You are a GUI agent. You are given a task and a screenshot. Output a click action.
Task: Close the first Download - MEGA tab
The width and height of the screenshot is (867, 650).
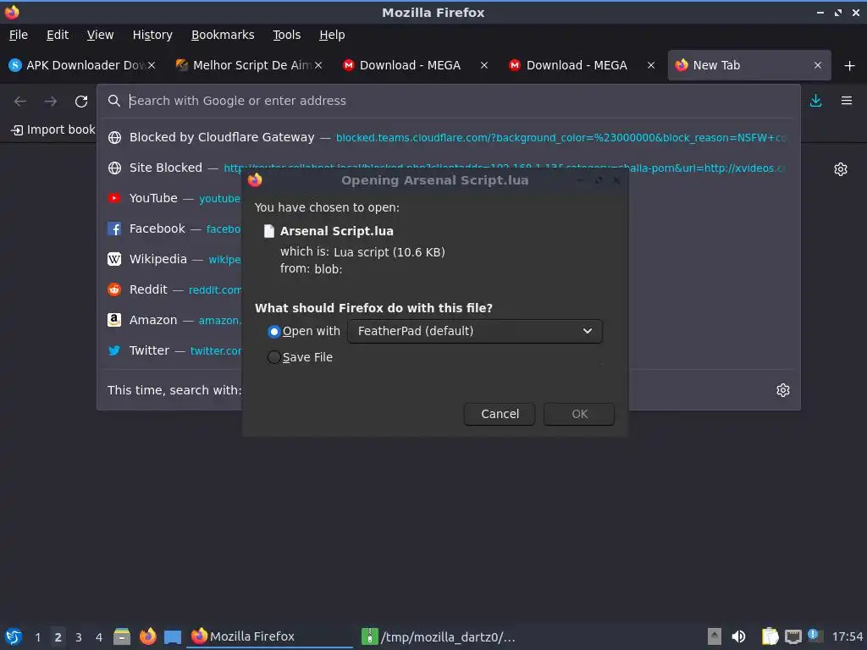click(x=484, y=65)
